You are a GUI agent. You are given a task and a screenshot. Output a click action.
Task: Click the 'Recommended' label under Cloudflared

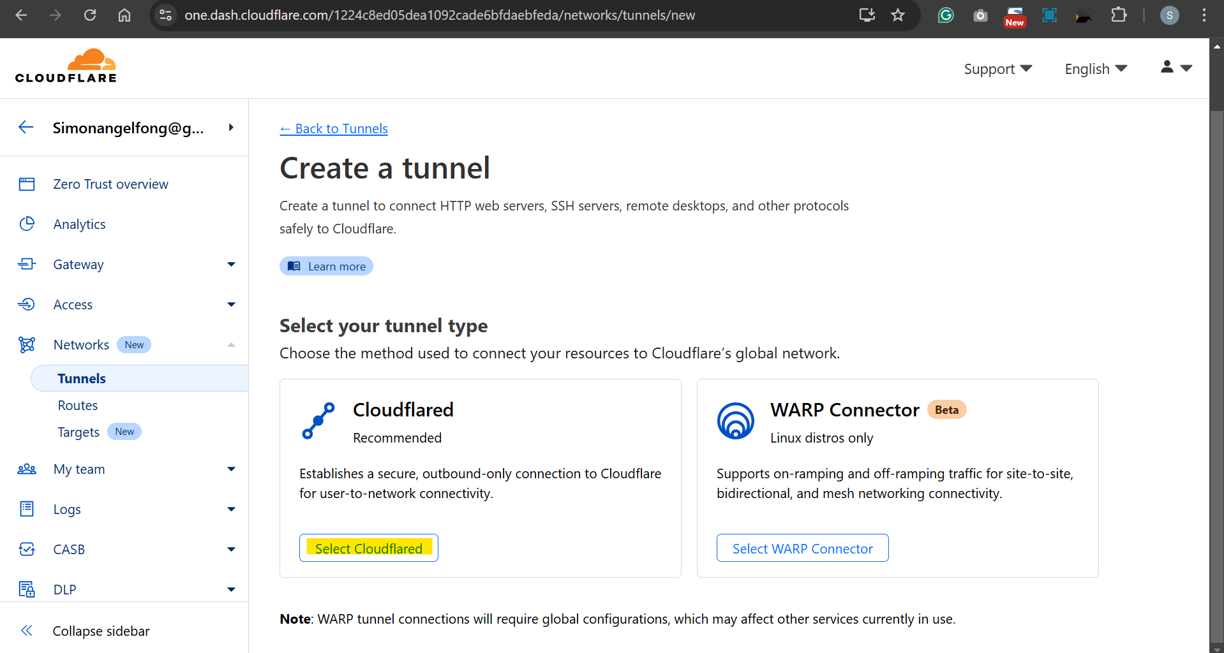397,438
